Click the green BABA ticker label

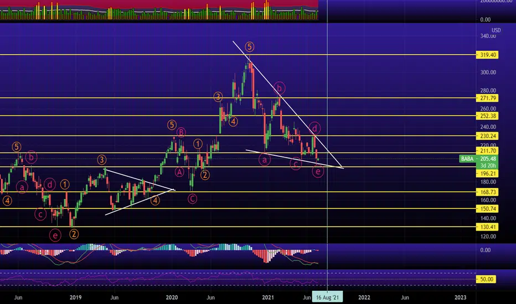coord(467,159)
